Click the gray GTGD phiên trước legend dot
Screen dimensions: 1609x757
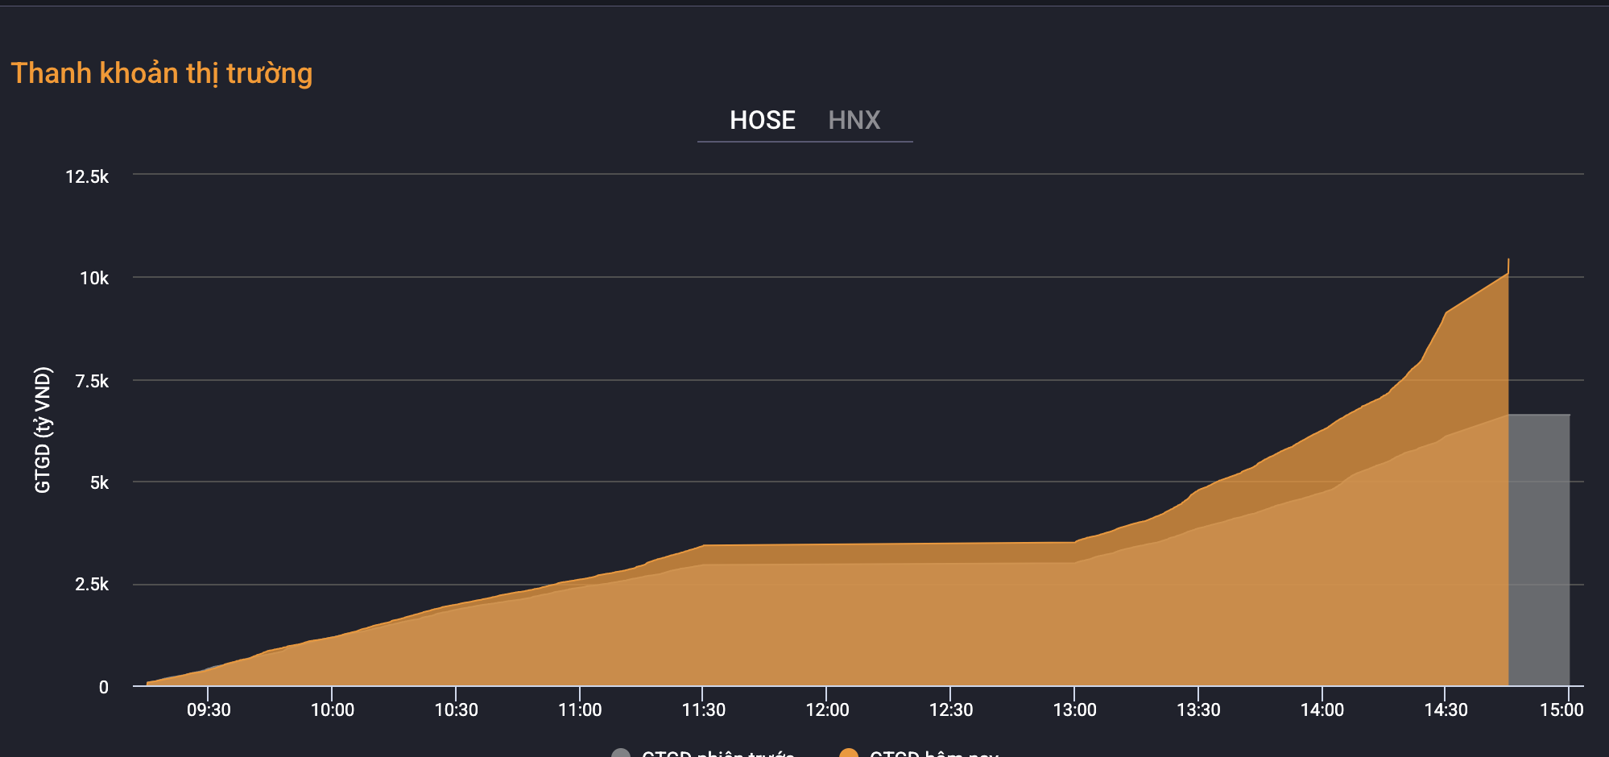620,755
